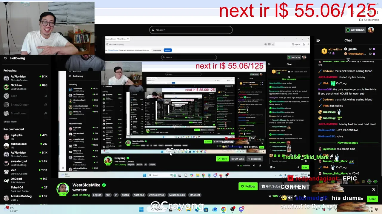
Task: Jump to New messages in chat
Action: coord(347,143)
